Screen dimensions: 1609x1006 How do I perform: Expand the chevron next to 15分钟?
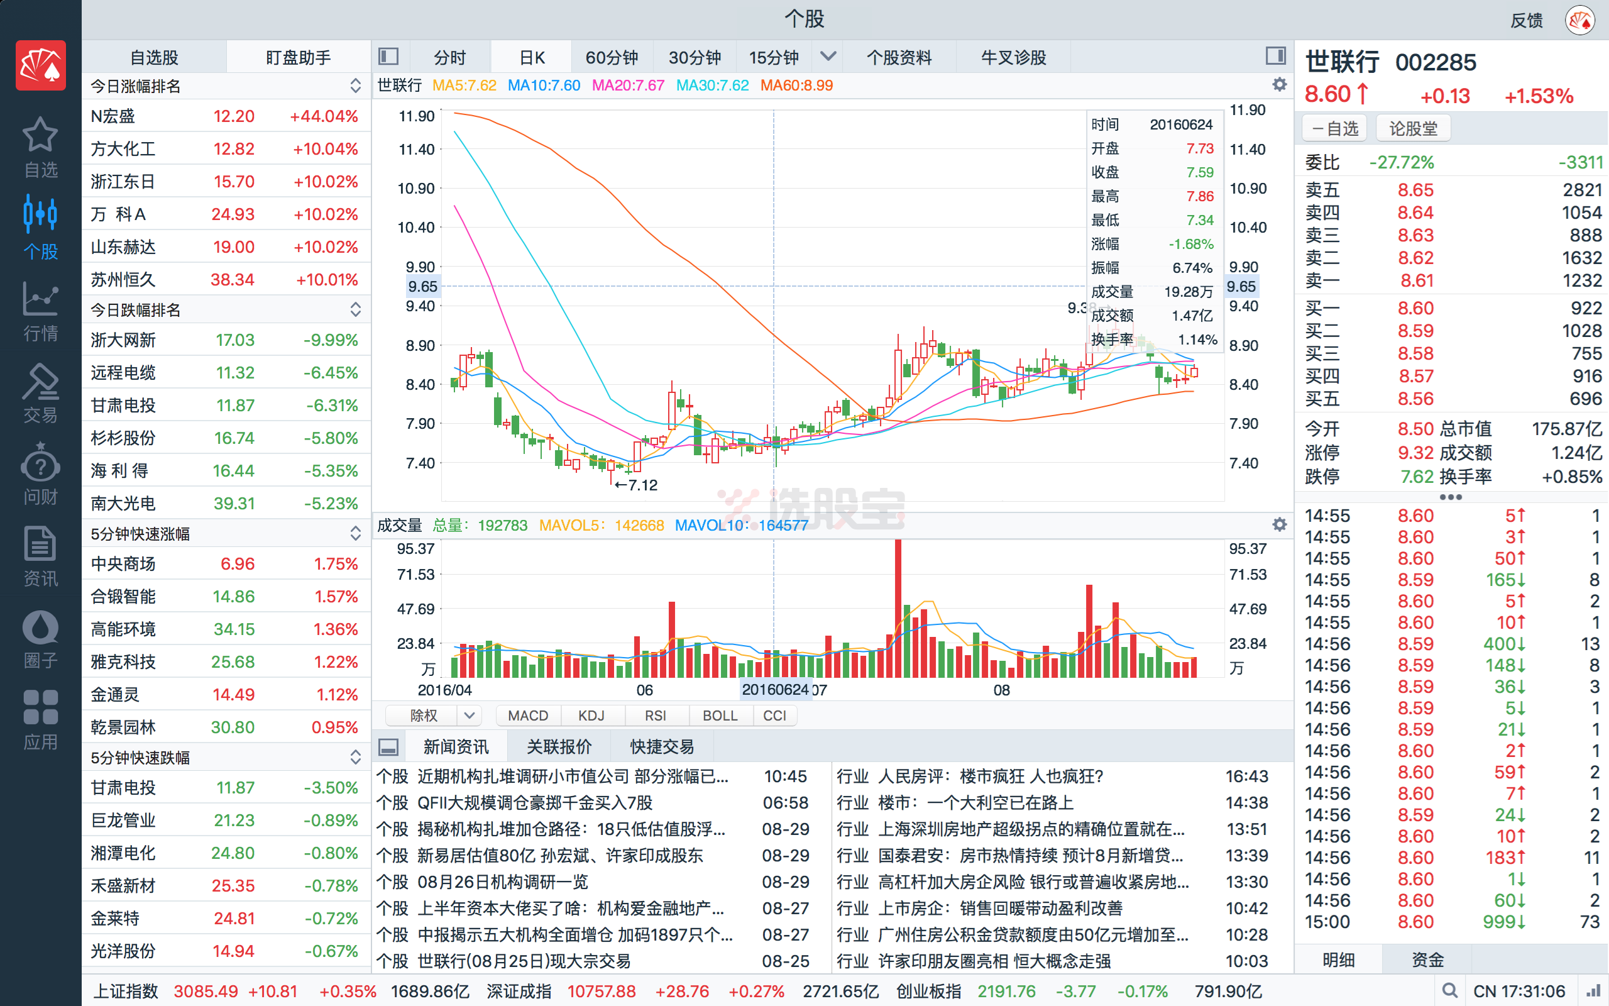click(828, 57)
